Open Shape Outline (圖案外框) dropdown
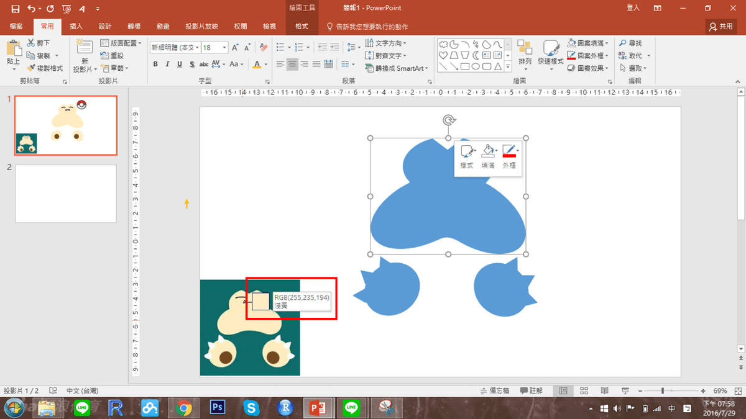746x419 pixels. click(589, 56)
